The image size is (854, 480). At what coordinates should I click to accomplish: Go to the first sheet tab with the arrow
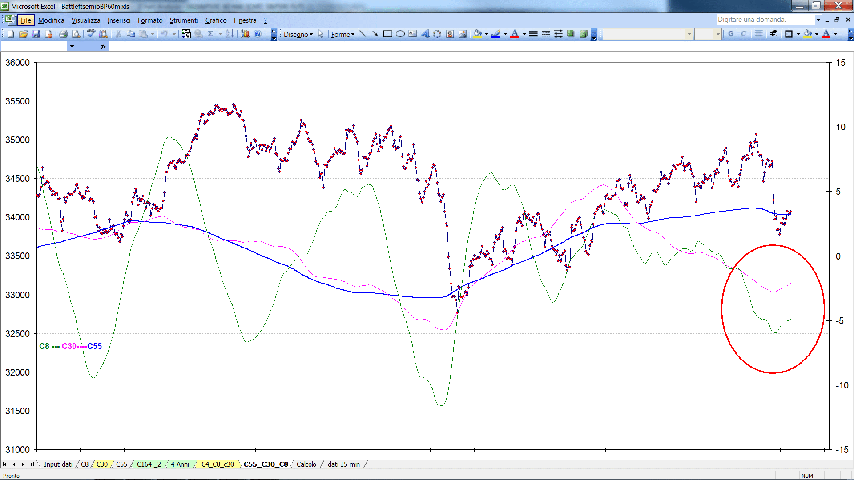click(5, 464)
